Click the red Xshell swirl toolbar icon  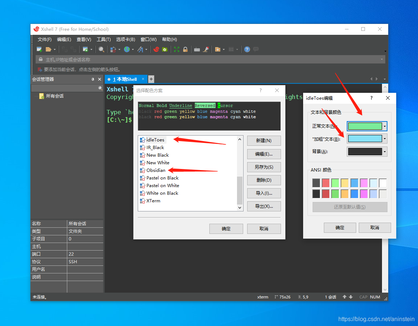(156, 49)
